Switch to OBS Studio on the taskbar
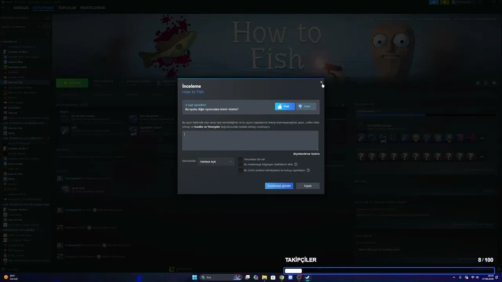 [299, 277]
